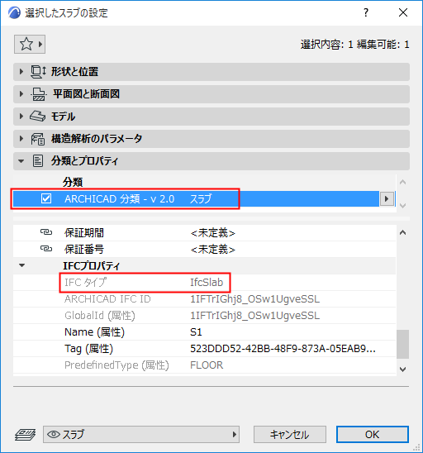Click the scroll down arrow in 分類 list
The height and width of the screenshot is (453, 423).
click(403, 205)
